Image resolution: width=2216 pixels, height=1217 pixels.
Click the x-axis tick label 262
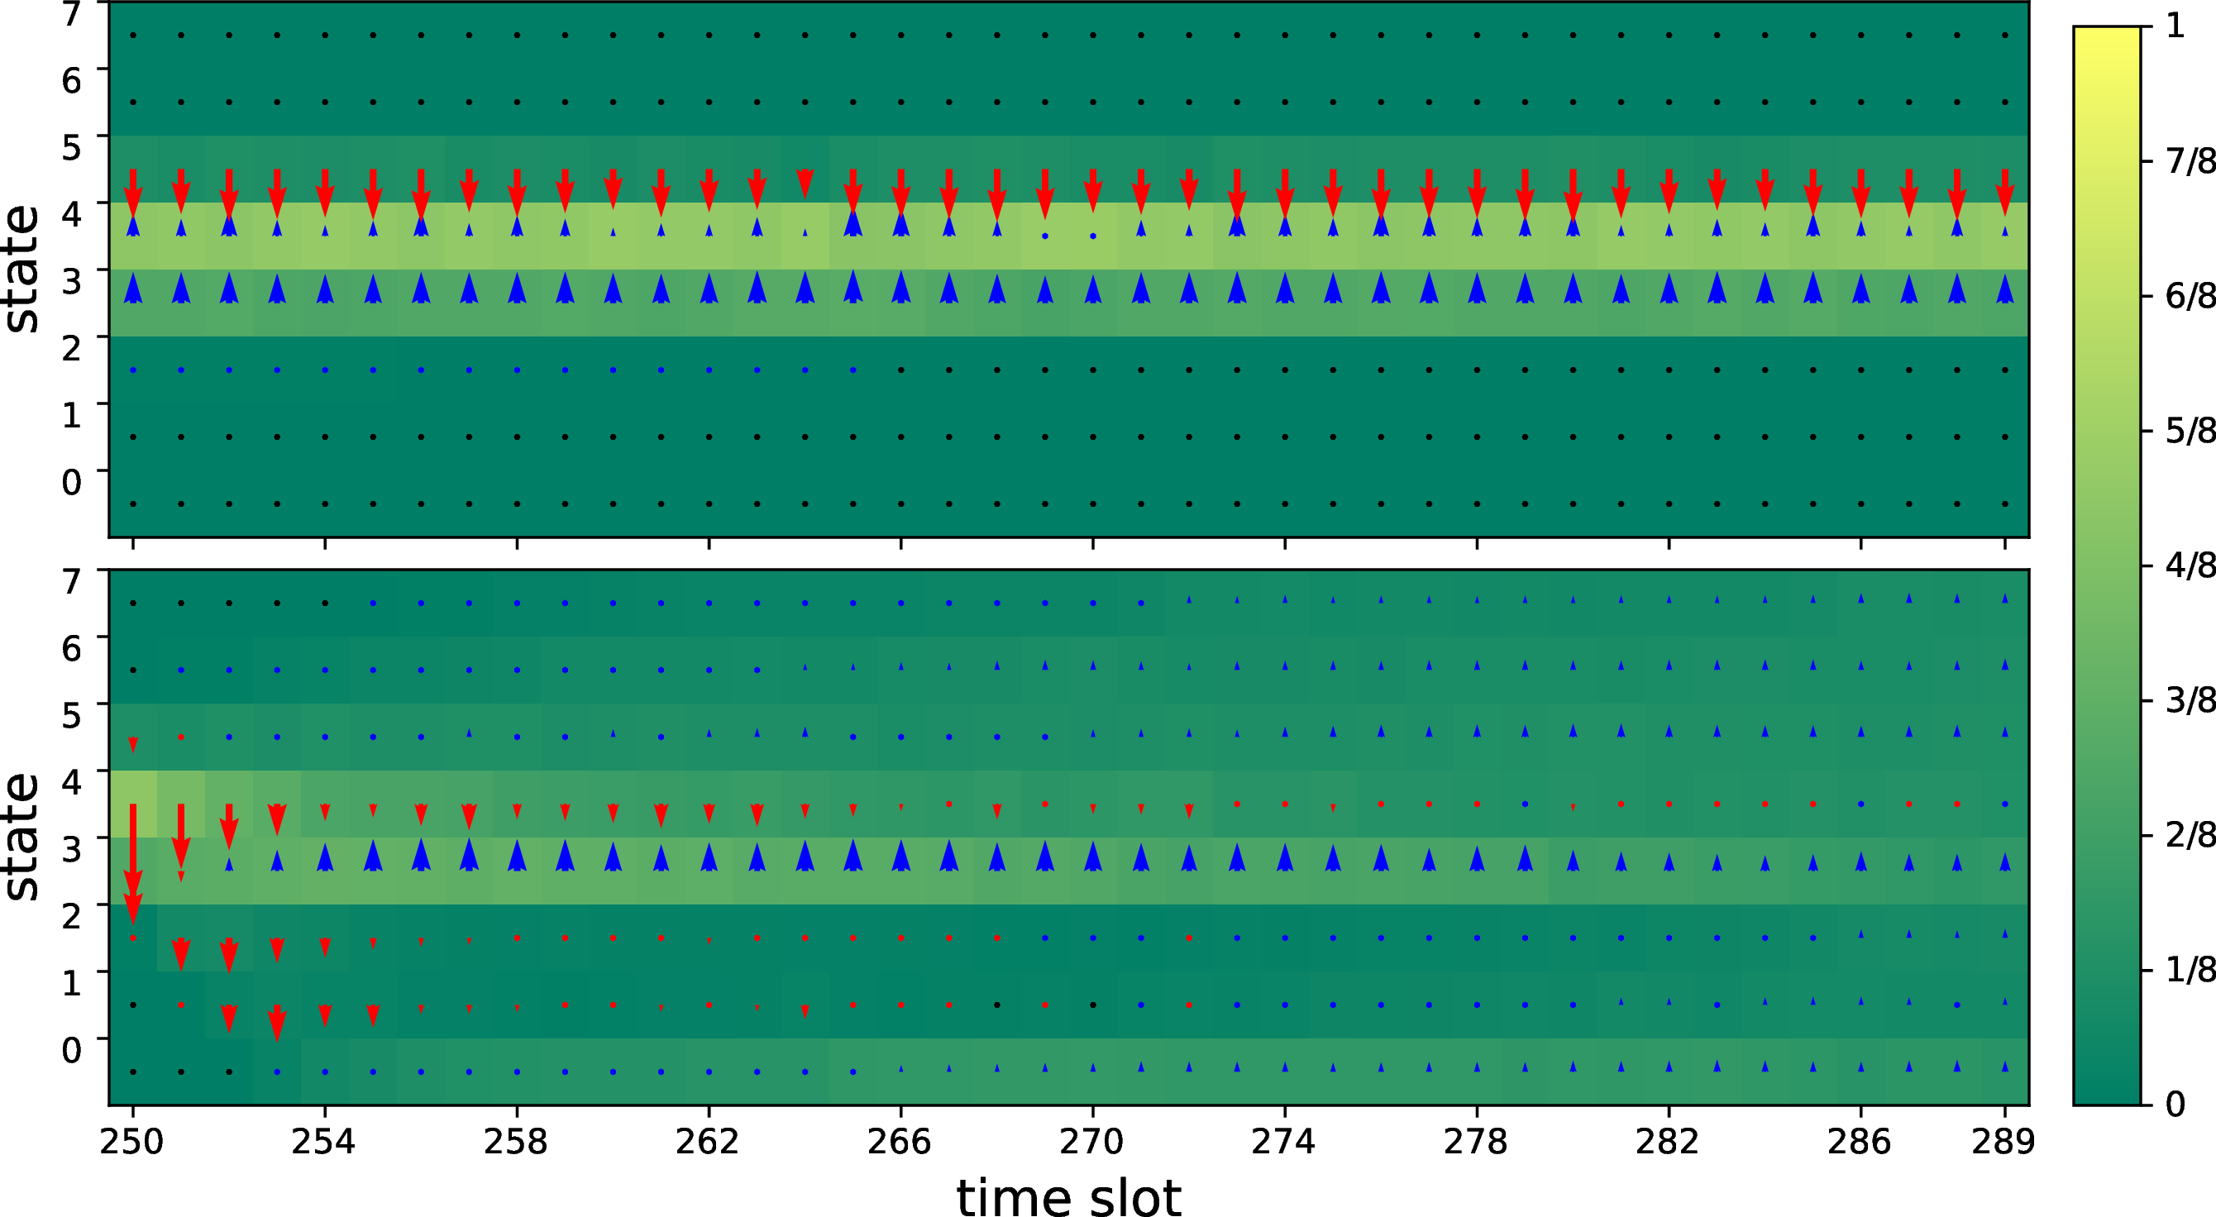click(708, 1142)
